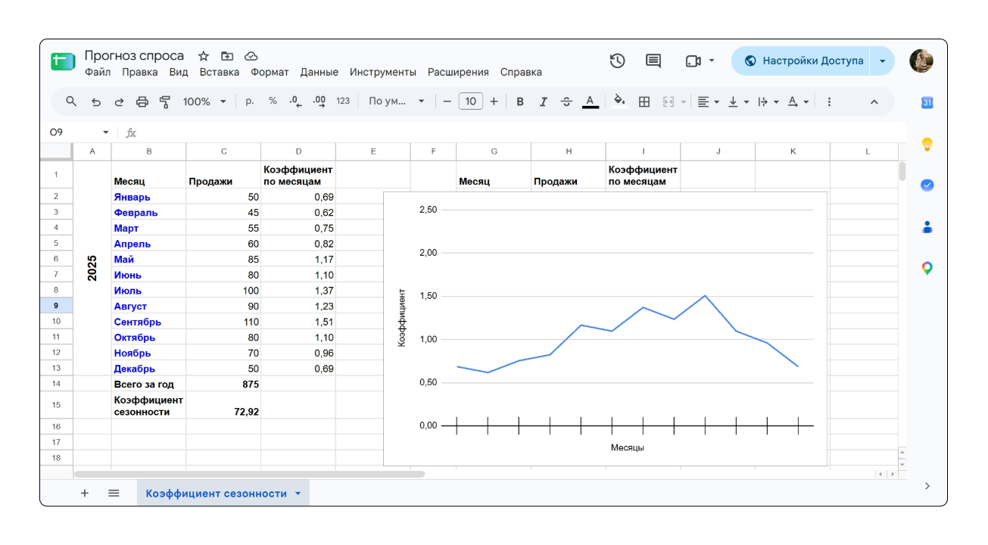This screenshot has width=988, height=545.
Task: Open the Вставка menu
Action: point(220,73)
